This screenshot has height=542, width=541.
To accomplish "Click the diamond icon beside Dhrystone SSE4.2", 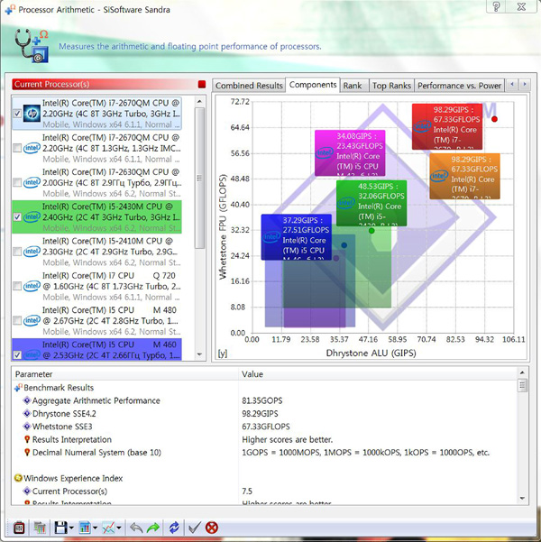I will 27,413.
